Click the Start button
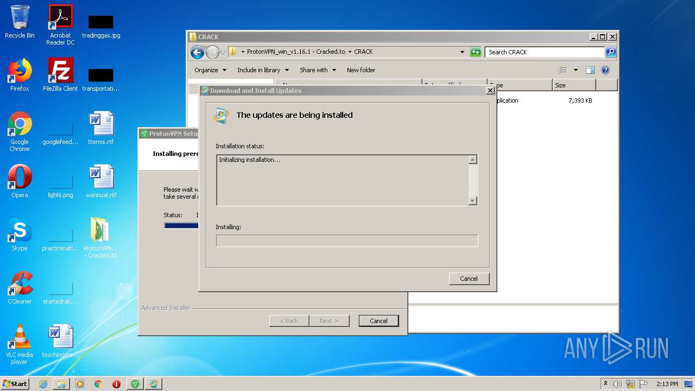Viewport: 695px width, 391px height. (15, 384)
